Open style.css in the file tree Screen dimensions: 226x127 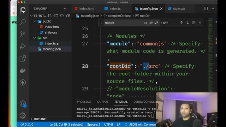click(x=51, y=32)
